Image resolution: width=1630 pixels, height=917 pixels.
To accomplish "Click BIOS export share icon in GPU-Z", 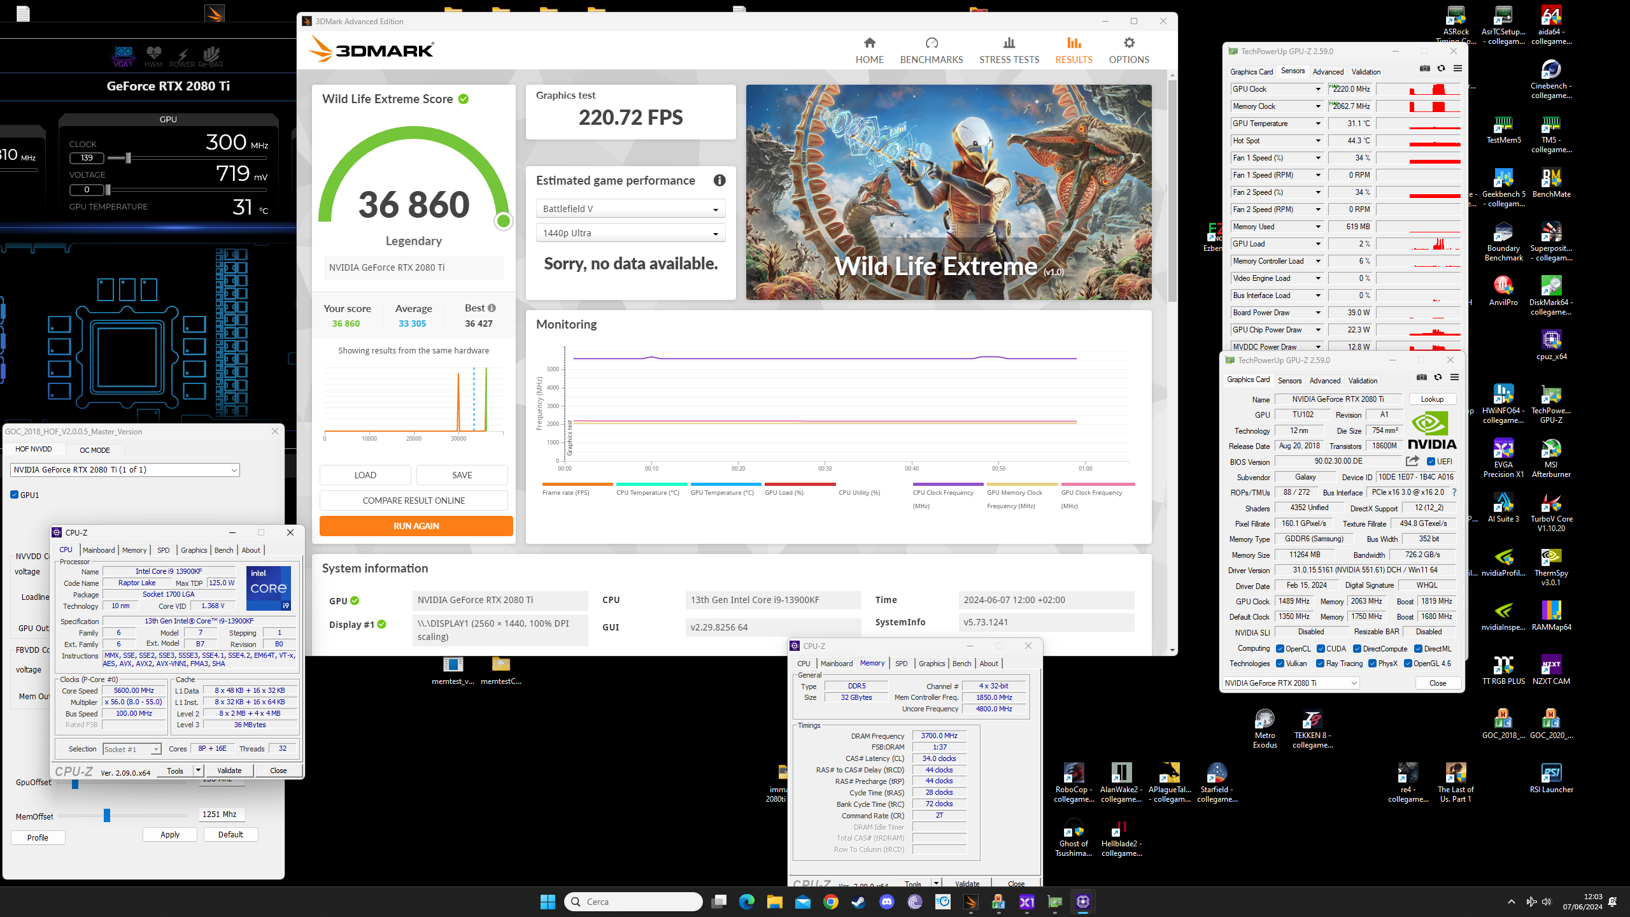I will pyautogui.click(x=1412, y=461).
